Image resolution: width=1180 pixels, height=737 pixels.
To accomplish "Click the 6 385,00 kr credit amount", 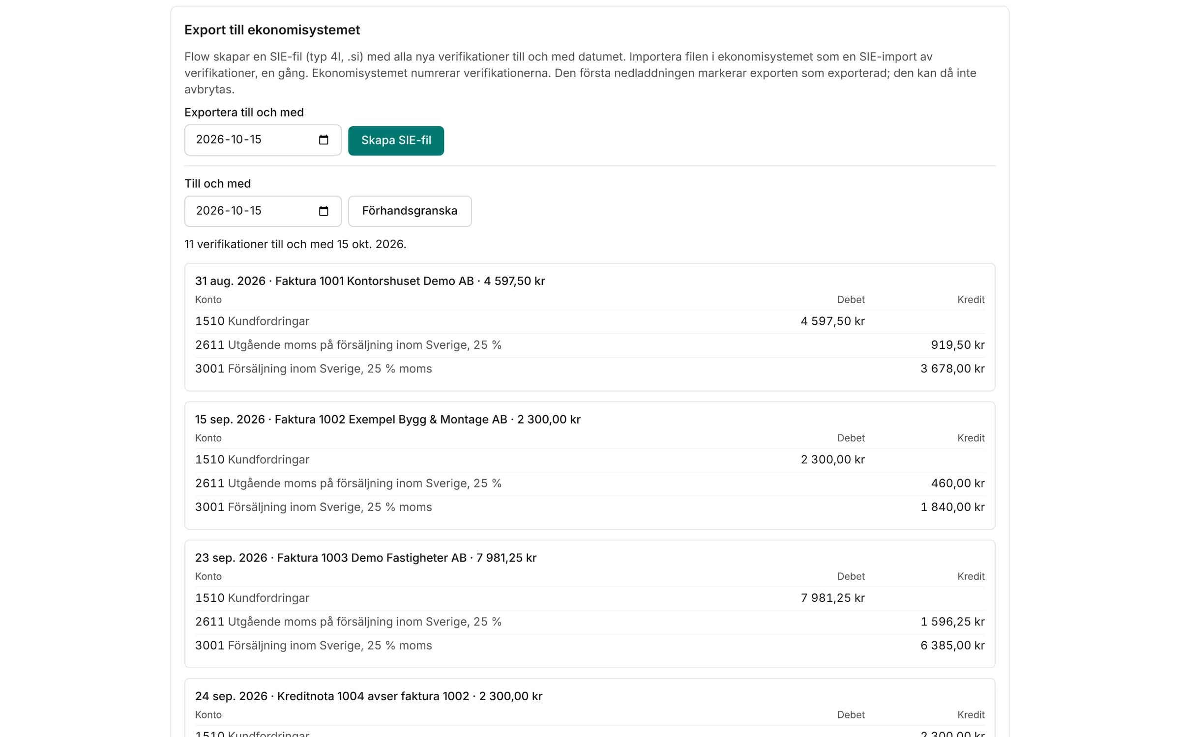I will [x=952, y=646].
